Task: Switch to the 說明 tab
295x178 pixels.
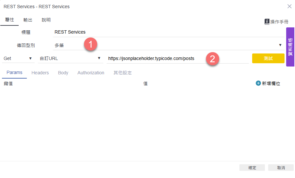Action: pos(46,20)
